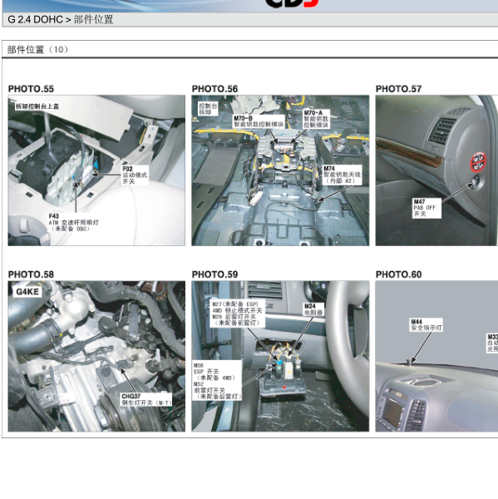Select the M70-B 智能钥匙控制模块 label
The height and width of the screenshot is (499, 498).
tap(259, 121)
